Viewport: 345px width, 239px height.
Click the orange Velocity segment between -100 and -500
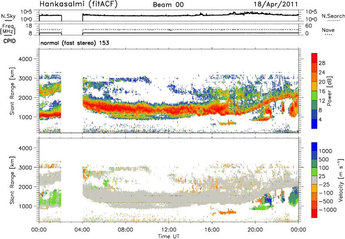coord(314,197)
